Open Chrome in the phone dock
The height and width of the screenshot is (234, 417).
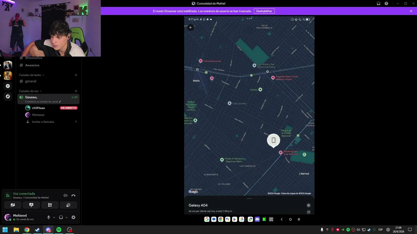point(221,219)
